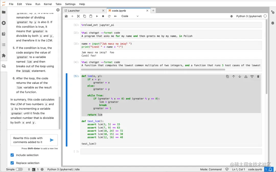Image resolution: width=276 pixels, height=172 pixels.
Task: Open the file browser sidebar icon
Action: [4, 12]
